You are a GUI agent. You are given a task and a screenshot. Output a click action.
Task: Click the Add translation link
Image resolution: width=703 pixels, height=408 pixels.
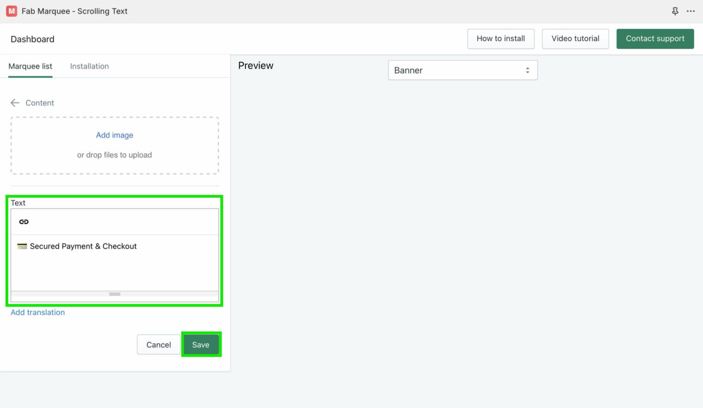(38, 312)
